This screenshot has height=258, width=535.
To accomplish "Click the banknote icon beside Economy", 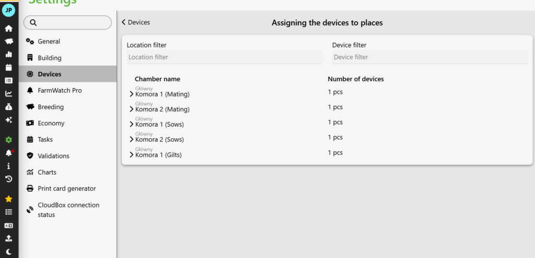I will (30, 123).
